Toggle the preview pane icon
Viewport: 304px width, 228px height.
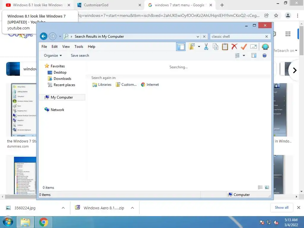pyautogui.click(x=254, y=56)
